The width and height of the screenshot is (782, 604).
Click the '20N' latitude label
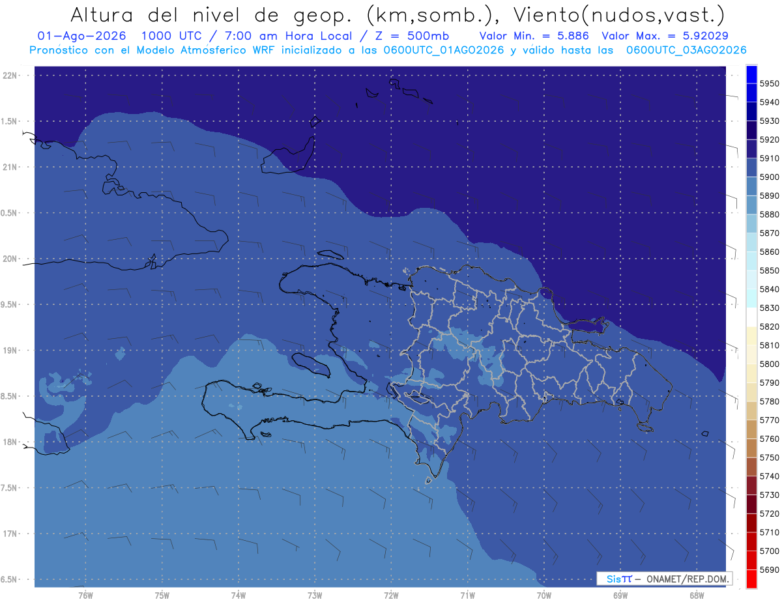point(11,259)
